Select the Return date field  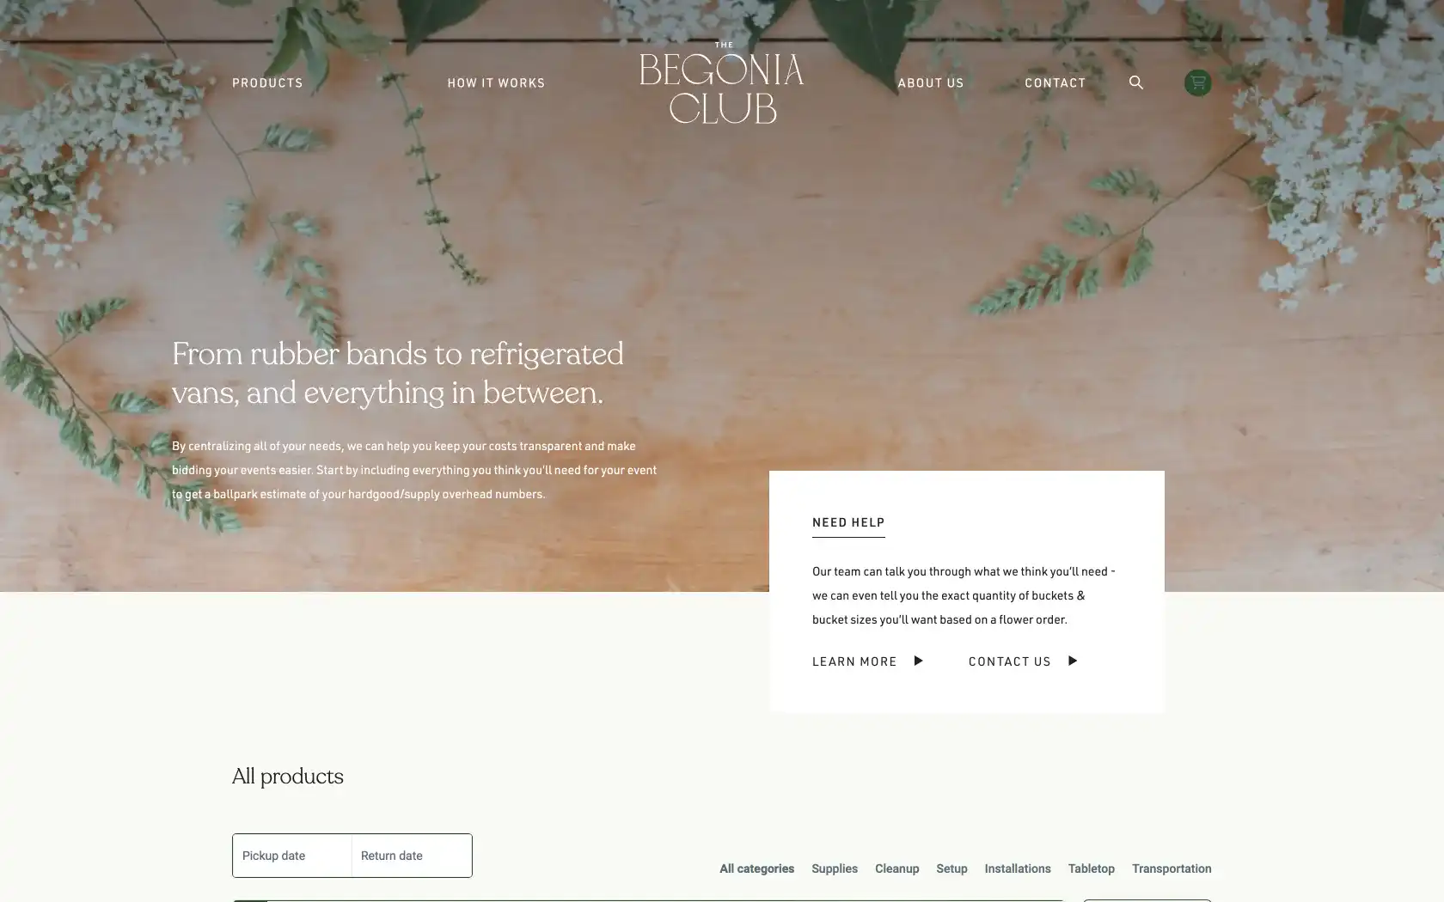[412, 856]
